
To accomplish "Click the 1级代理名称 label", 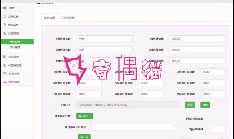I will pos(63,39).
